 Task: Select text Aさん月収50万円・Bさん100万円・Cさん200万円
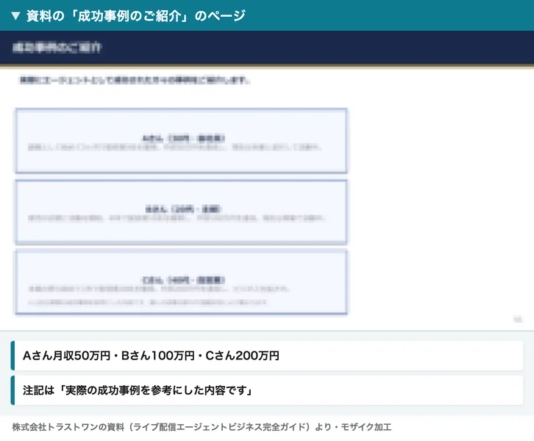151,356
